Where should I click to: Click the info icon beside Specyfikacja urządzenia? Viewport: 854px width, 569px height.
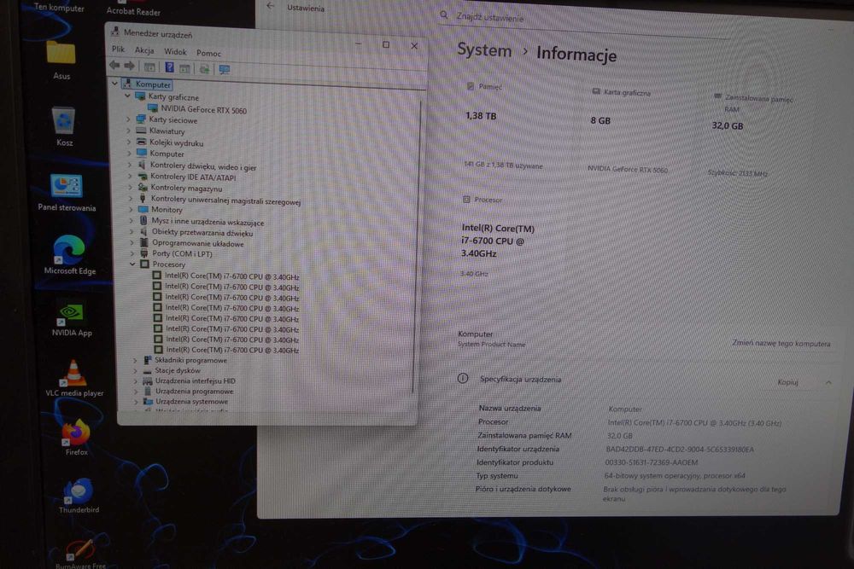point(462,378)
